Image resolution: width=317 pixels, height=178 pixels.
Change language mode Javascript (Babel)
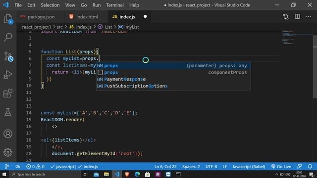point(249,167)
